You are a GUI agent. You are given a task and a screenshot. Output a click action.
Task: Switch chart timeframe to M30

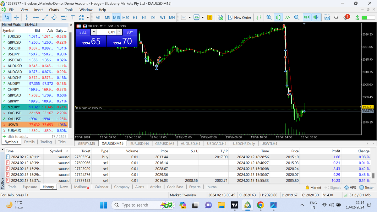126,18
